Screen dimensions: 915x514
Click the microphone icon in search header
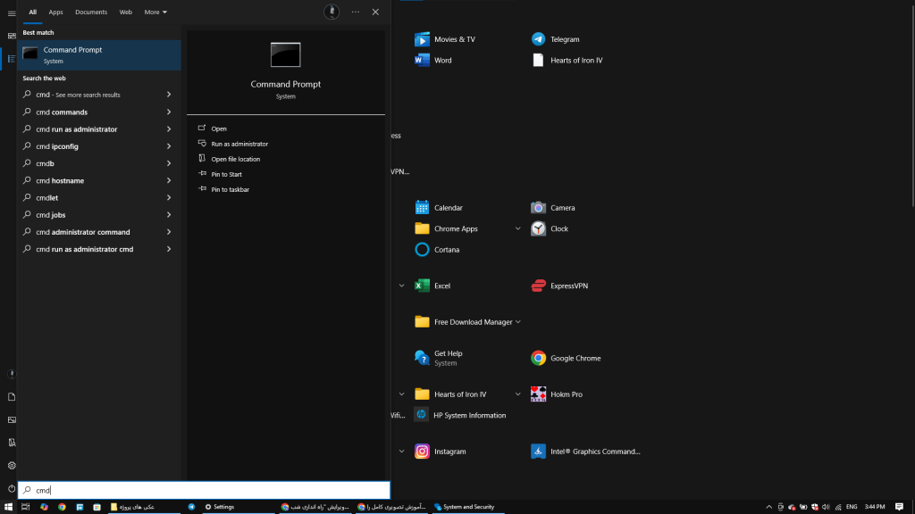[331, 12]
